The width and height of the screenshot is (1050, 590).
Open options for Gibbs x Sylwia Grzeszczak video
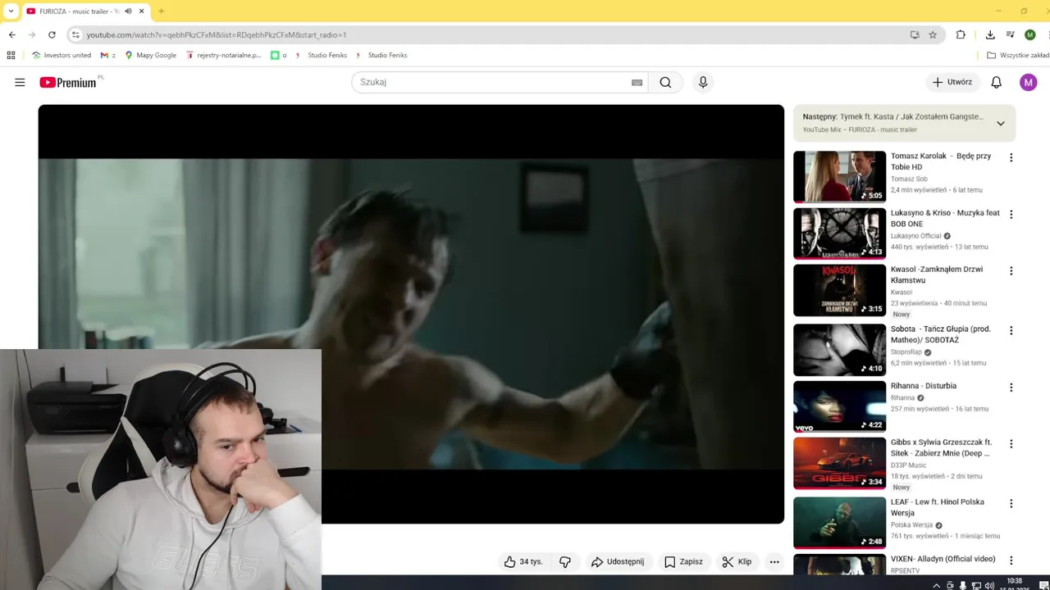click(x=1011, y=443)
